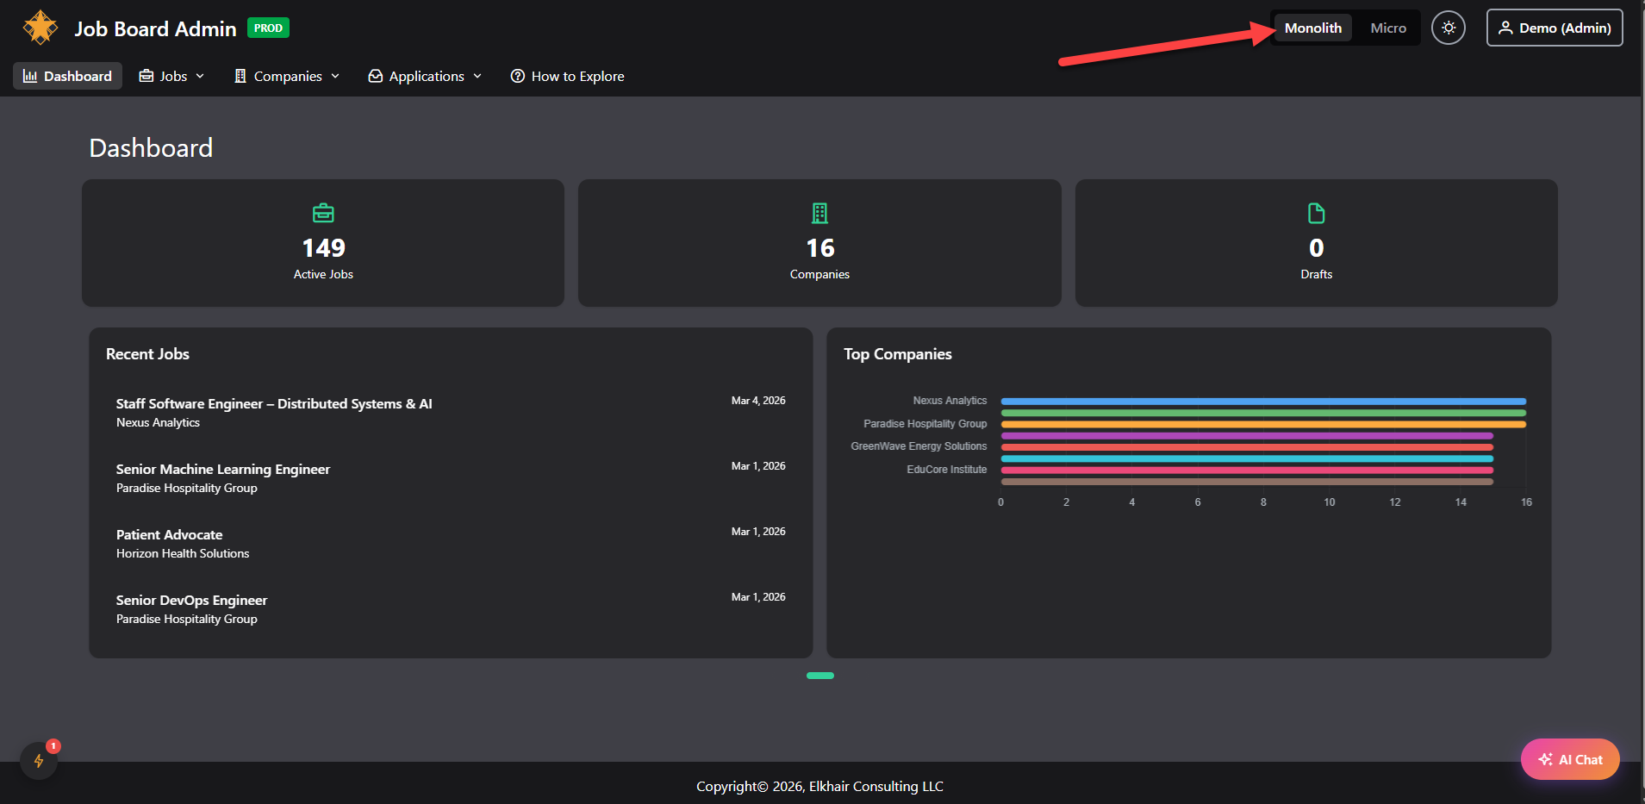This screenshot has width=1645, height=804.
Task: Click the building icon above Companies count
Action: click(819, 213)
